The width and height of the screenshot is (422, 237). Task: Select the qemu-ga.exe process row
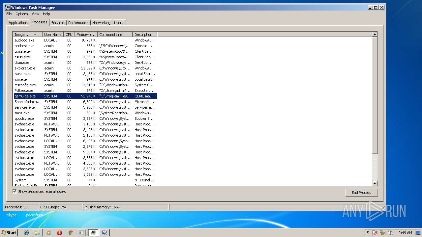point(85,96)
